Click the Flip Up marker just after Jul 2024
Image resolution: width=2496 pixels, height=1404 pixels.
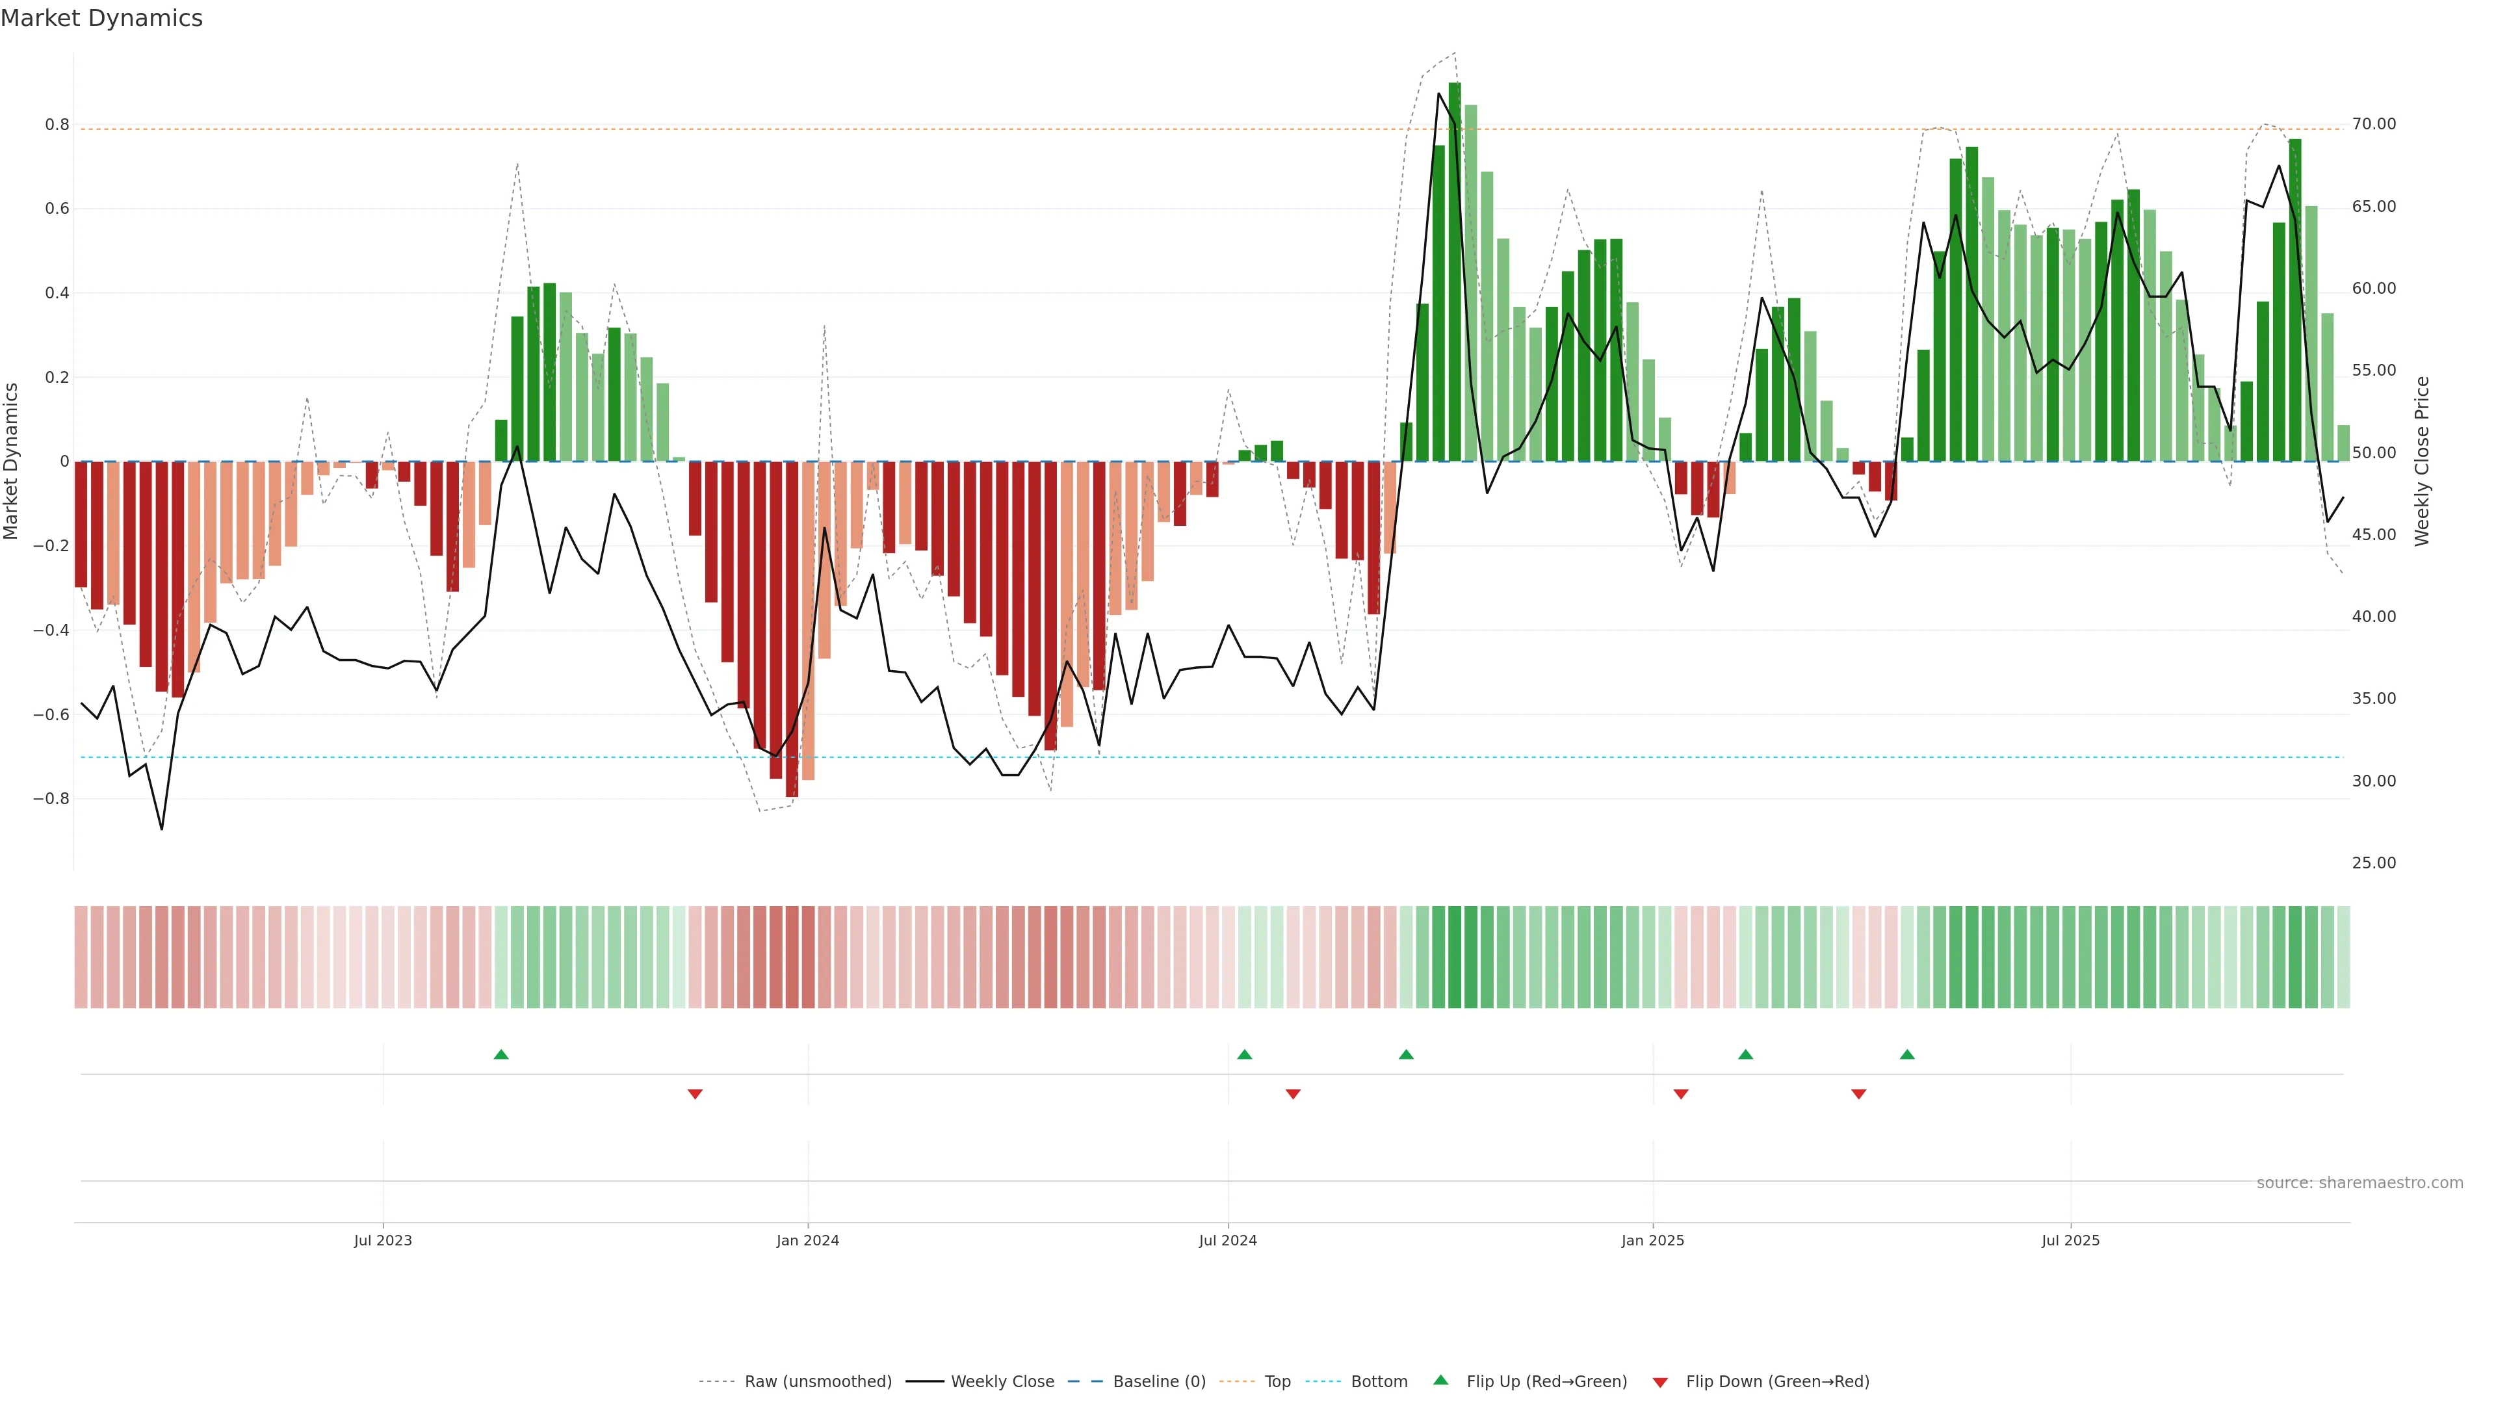[1245, 1054]
